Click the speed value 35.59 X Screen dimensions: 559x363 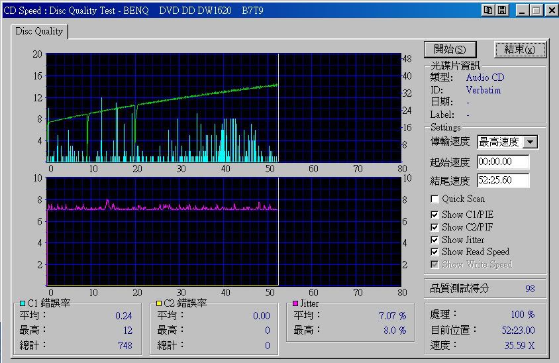click(x=519, y=345)
